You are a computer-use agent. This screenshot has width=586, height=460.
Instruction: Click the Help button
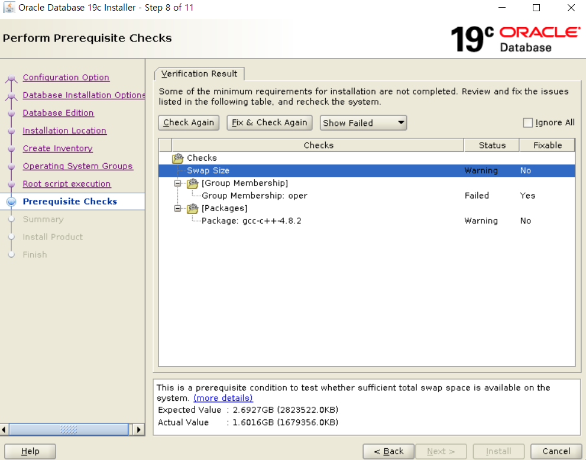tap(30, 451)
